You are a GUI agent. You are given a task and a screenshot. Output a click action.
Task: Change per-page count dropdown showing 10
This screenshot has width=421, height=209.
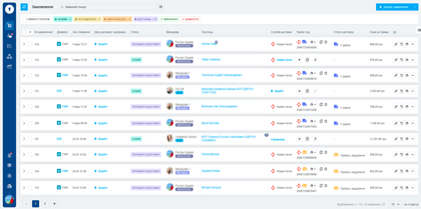395,204
